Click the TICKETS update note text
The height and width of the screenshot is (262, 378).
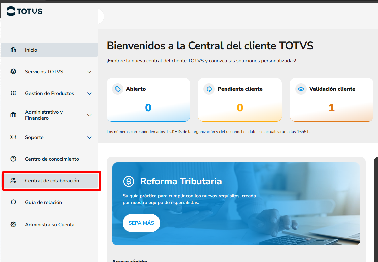[208, 132]
